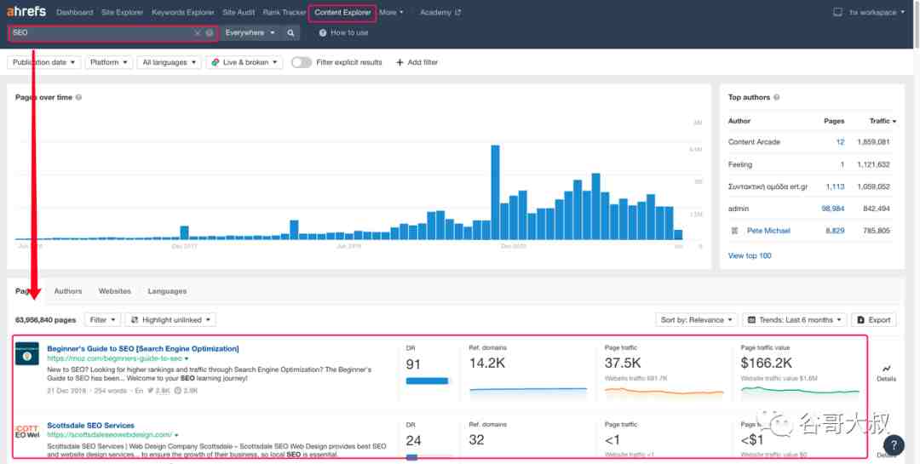Sort authors by Traffic column
Image resolution: width=920 pixels, height=464 pixels.
click(883, 121)
